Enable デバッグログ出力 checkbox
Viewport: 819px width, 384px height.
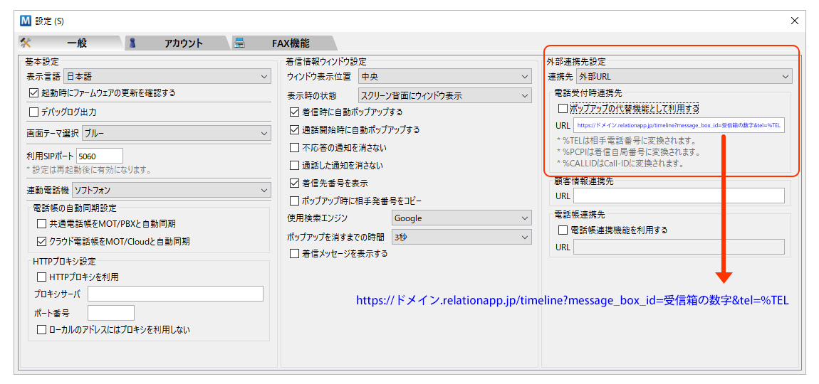[33, 112]
